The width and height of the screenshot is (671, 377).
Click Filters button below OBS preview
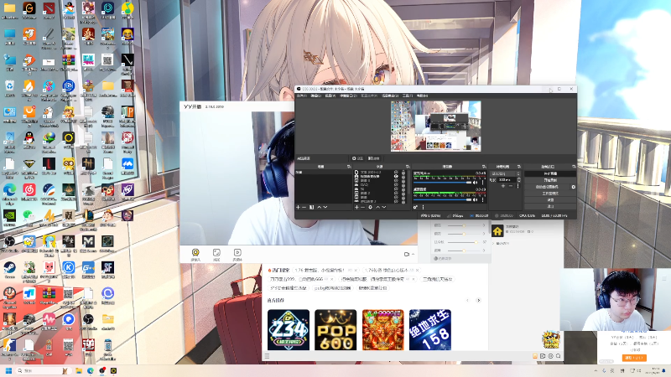pyautogui.click(x=373, y=158)
